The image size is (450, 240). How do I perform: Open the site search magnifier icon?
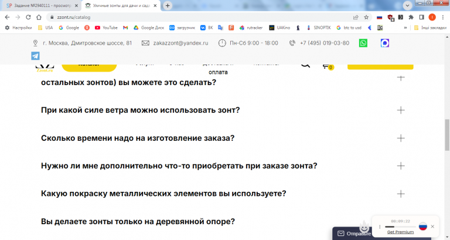[x=305, y=66]
